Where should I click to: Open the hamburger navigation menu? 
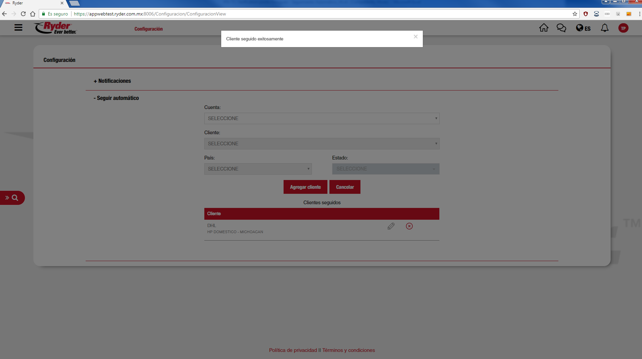18,28
